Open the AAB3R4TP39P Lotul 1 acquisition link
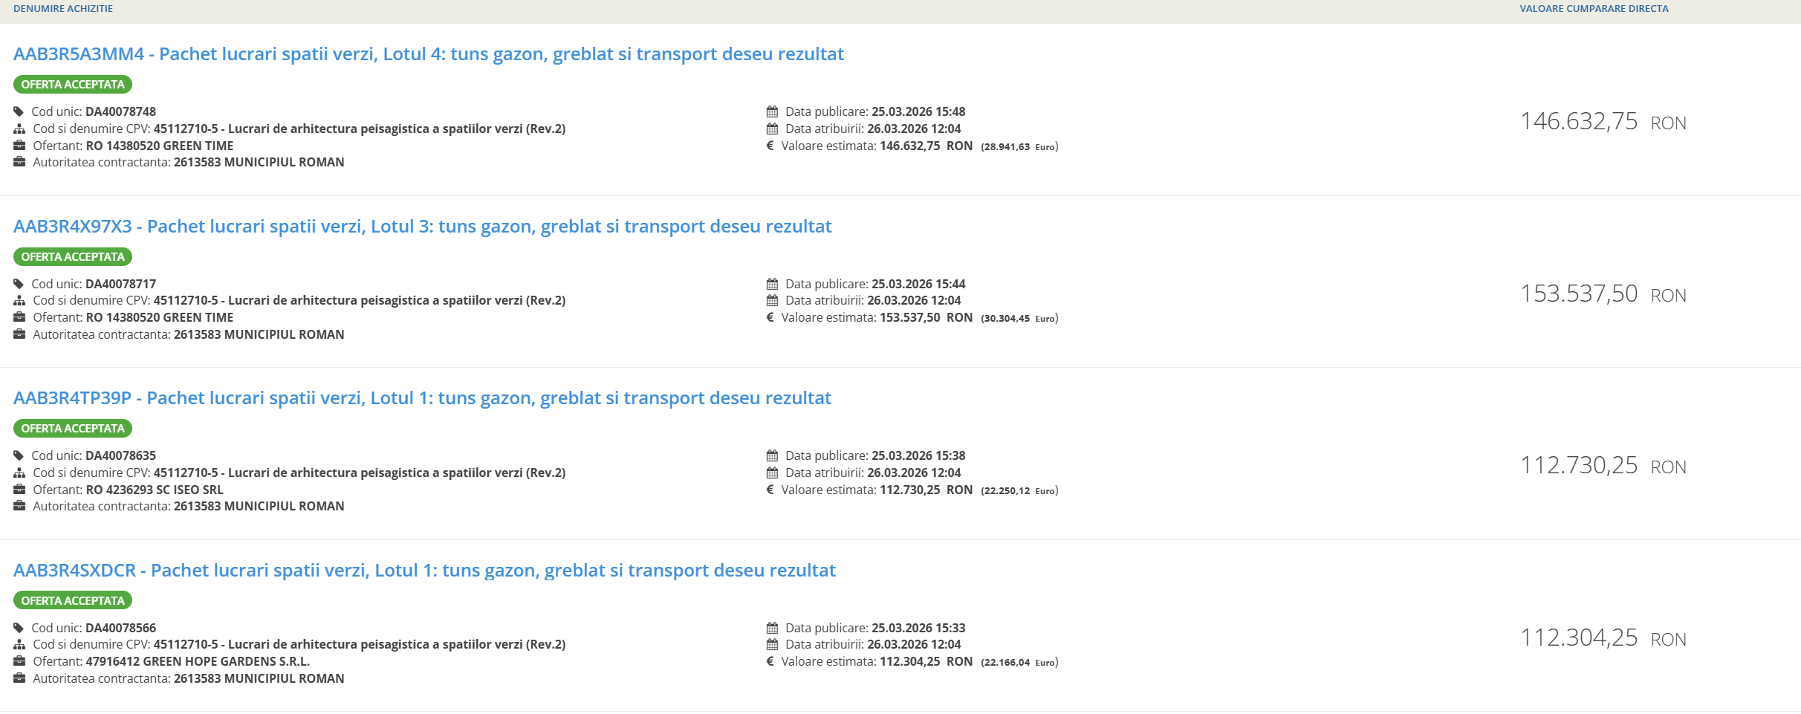The width and height of the screenshot is (1801, 714). 422,398
